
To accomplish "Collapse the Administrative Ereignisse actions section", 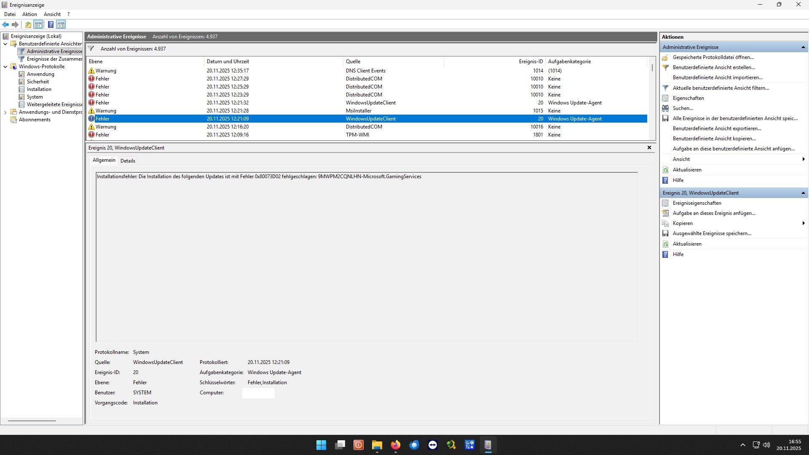I will coord(803,47).
